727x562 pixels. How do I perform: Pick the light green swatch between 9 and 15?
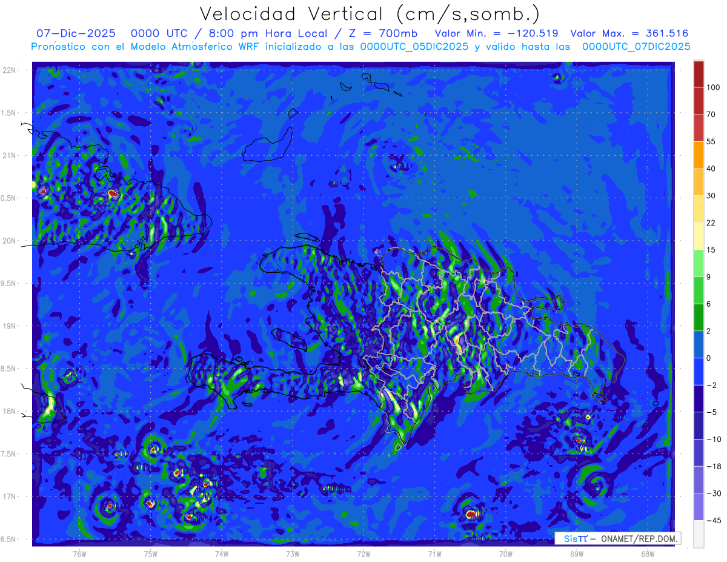click(699, 263)
